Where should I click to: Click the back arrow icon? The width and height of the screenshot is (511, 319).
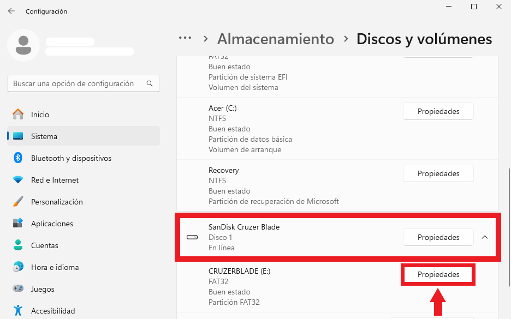click(x=11, y=11)
